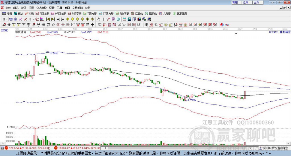Open the 江恩 menu
291x156 pixels.
(x=31, y=8)
